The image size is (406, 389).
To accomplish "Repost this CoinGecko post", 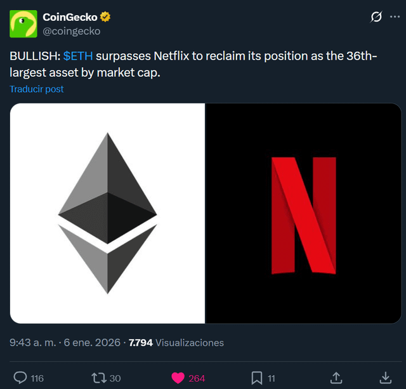I will click(x=98, y=378).
